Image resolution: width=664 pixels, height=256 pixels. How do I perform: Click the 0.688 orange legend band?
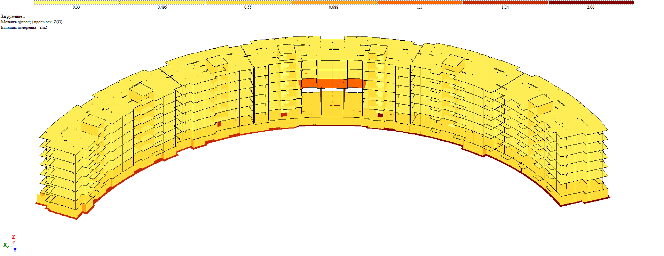334,2
